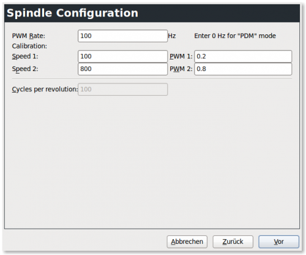Click the PWM 1 label
306x255 pixels.
181,56
